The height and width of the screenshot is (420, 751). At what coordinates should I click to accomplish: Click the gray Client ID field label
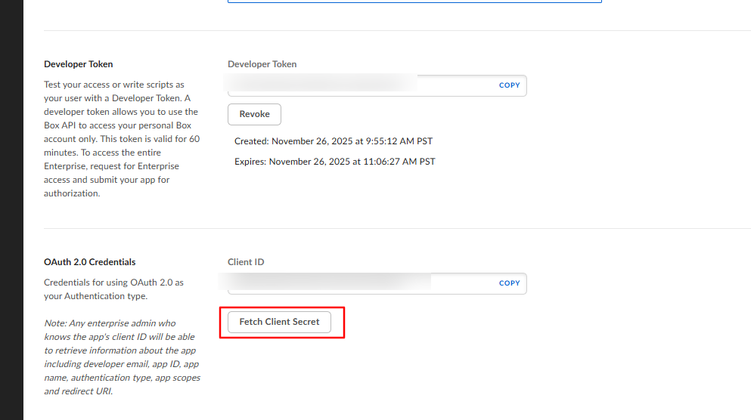tap(246, 262)
